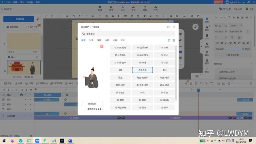This screenshot has width=256, height=144.
Task: Select the 表情 filter tab
Action: (99, 40)
